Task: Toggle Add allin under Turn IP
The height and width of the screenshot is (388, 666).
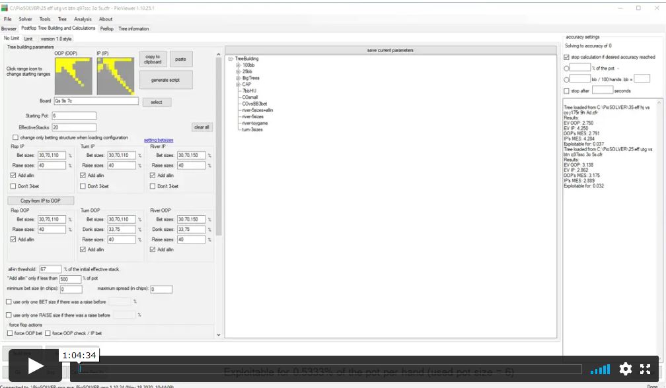Action: 83,175
